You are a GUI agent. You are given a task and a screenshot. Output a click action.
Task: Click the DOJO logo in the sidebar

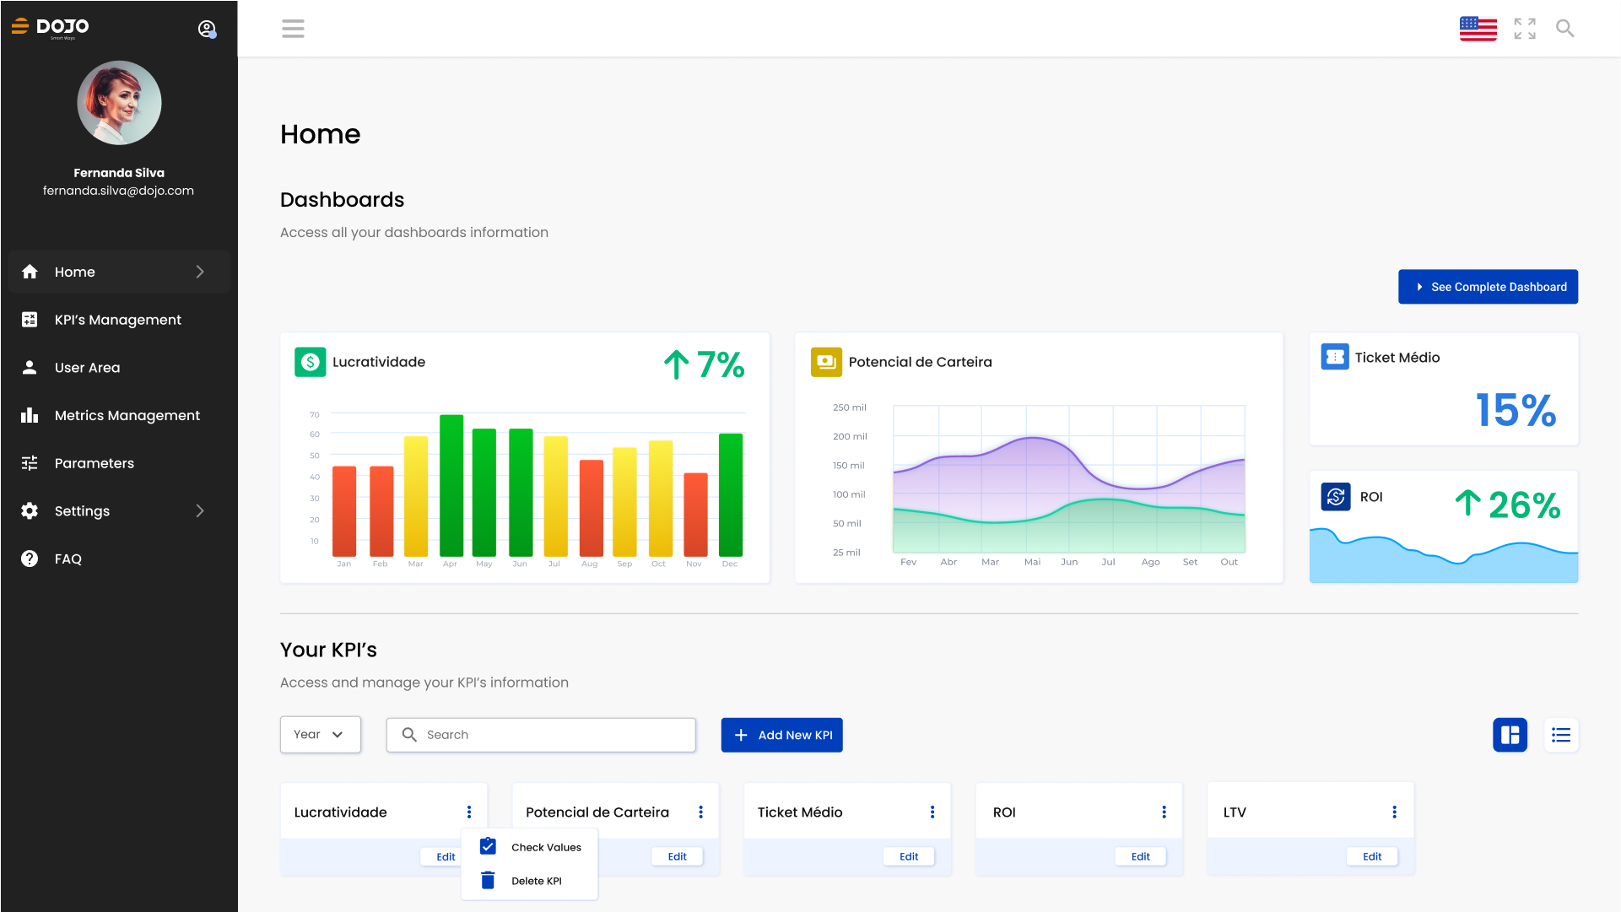pos(50,28)
